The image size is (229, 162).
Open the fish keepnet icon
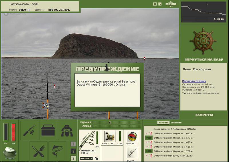pyautogui.click(x=58, y=151)
